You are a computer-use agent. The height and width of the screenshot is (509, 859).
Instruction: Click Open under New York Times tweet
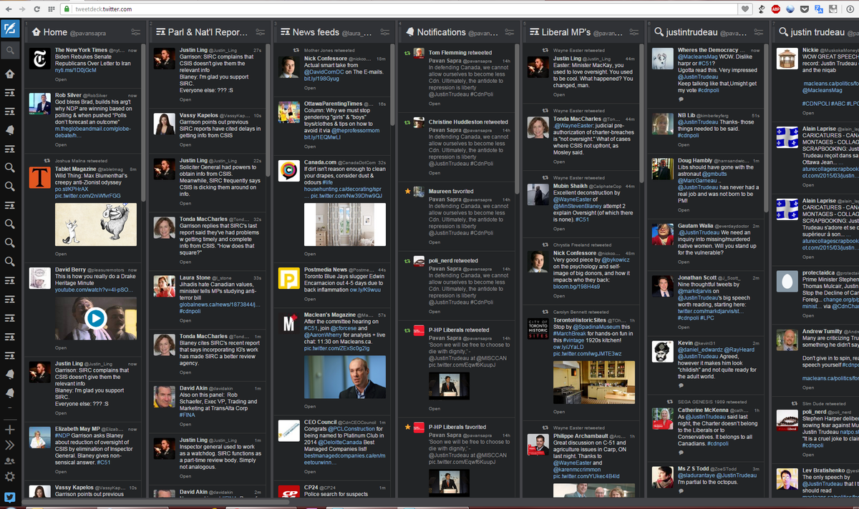coord(61,80)
